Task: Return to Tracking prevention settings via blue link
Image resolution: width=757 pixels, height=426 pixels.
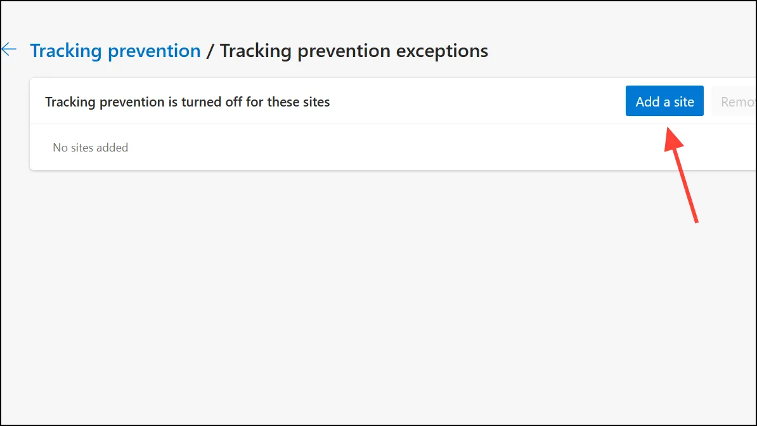Action: (115, 51)
